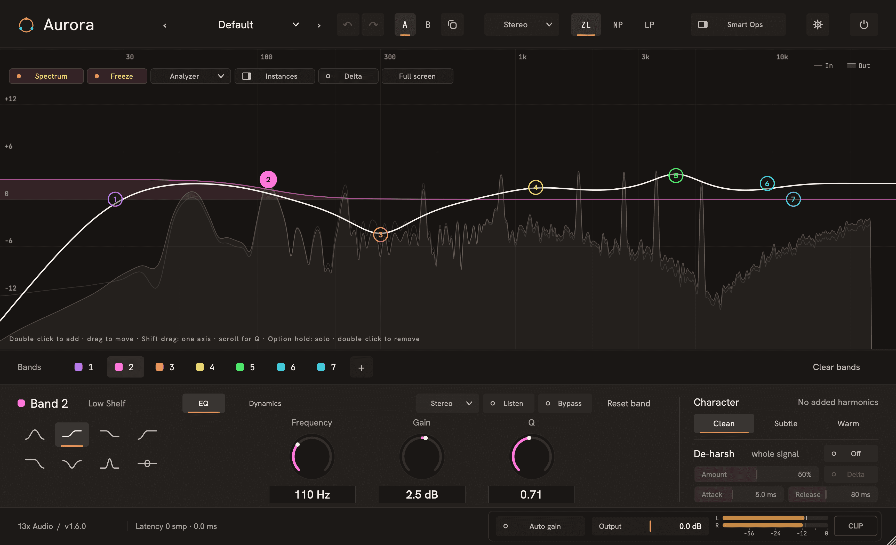
Task: Copy A/B state with copy icon
Action: [x=452, y=25]
